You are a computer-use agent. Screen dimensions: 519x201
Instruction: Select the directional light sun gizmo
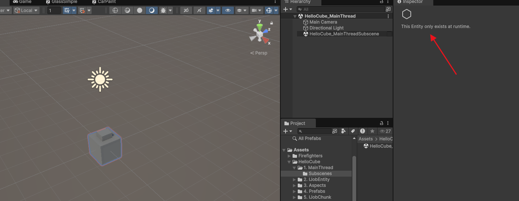pos(100,79)
